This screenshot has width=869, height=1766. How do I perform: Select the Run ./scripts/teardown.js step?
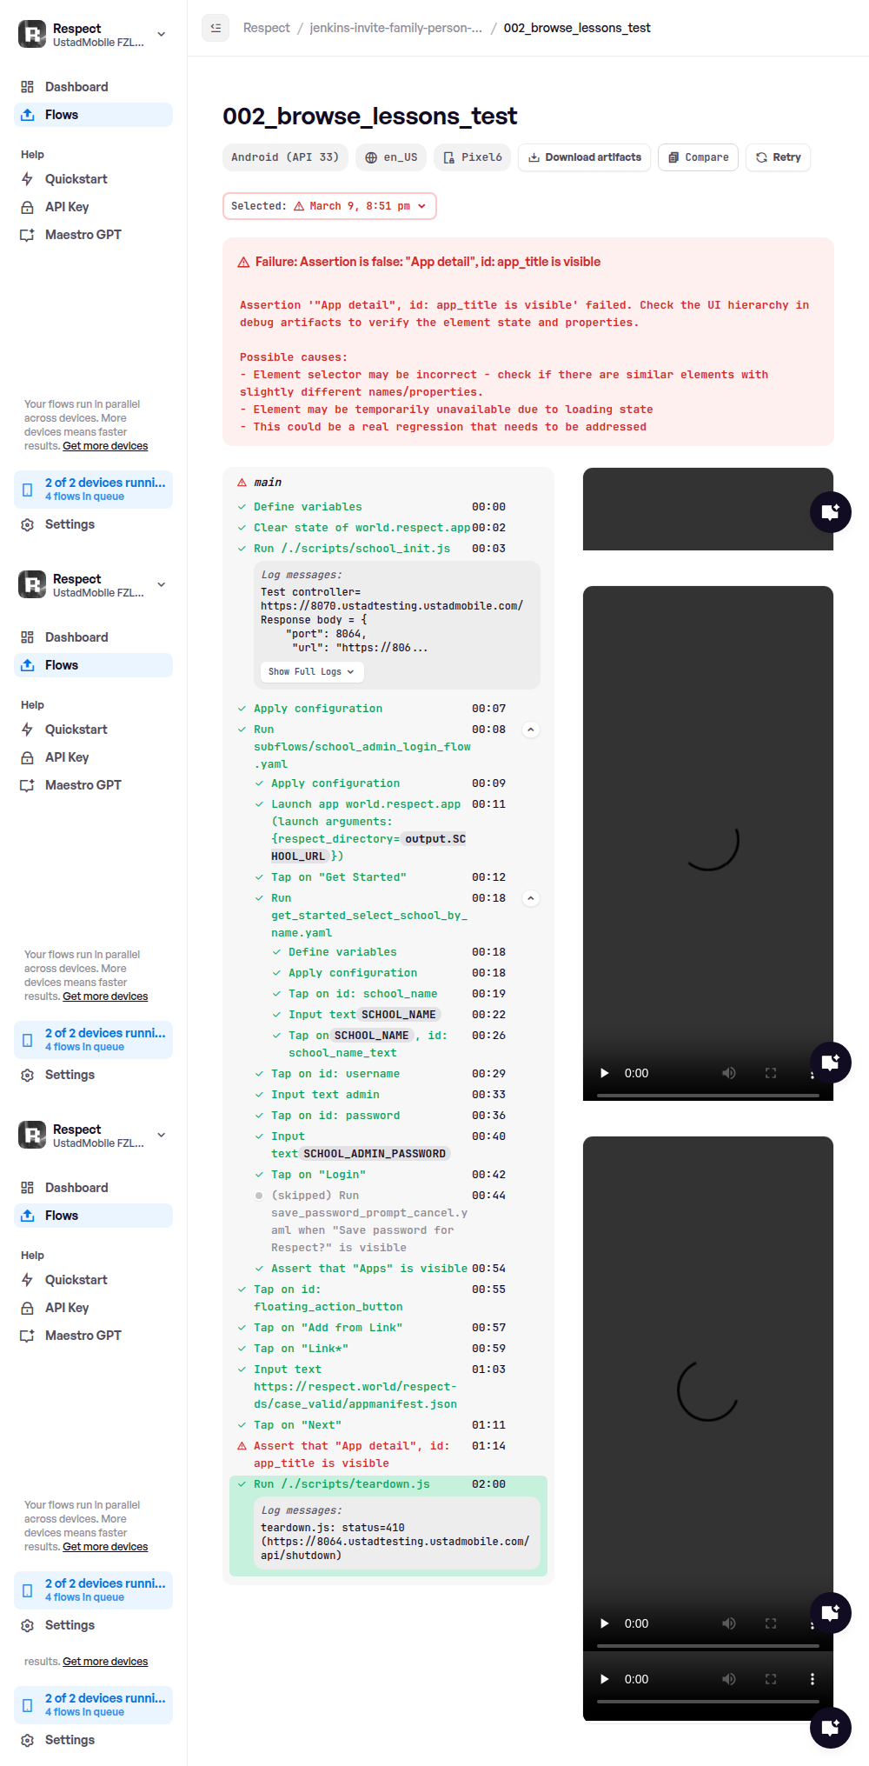pos(342,1484)
